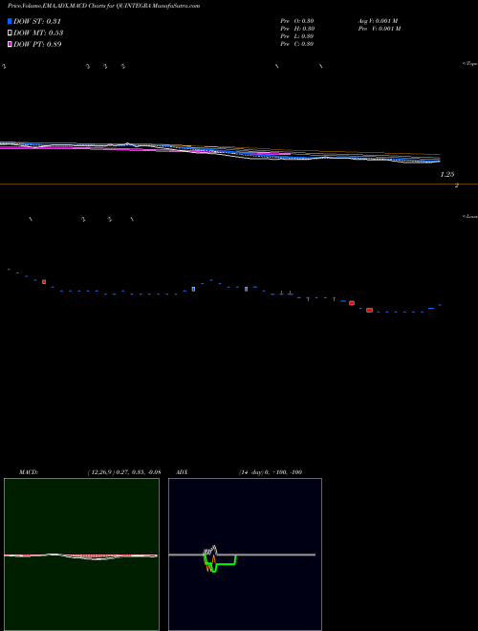The image size is (478, 631).
Task: Click the last red candle in price row
Action: (369, 310)
